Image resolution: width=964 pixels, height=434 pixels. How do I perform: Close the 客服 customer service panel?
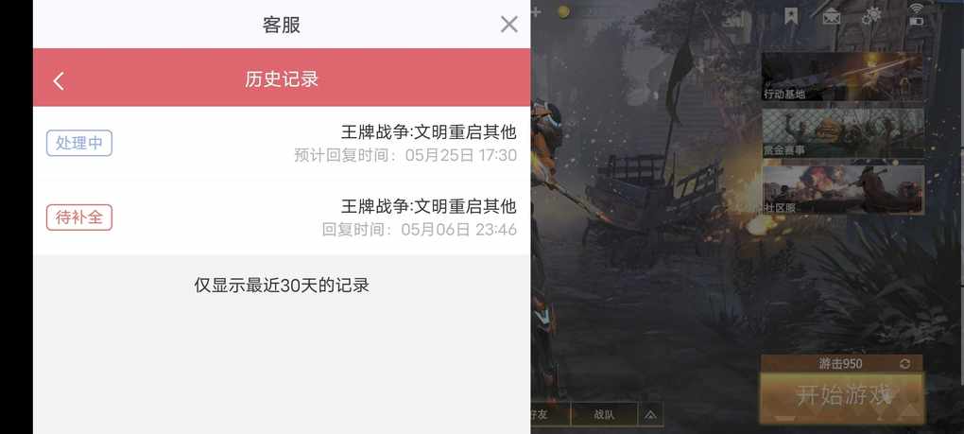tap(509, 24)
